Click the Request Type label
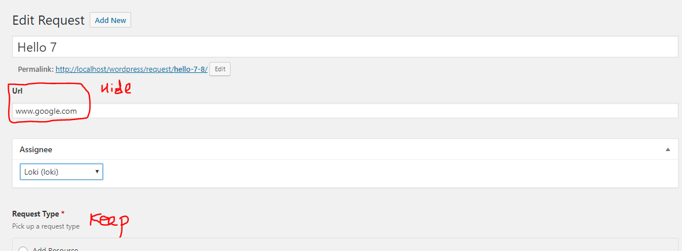The height and width of the screenshot is (251, 682). pyautogui.click(x=36, y=214)
